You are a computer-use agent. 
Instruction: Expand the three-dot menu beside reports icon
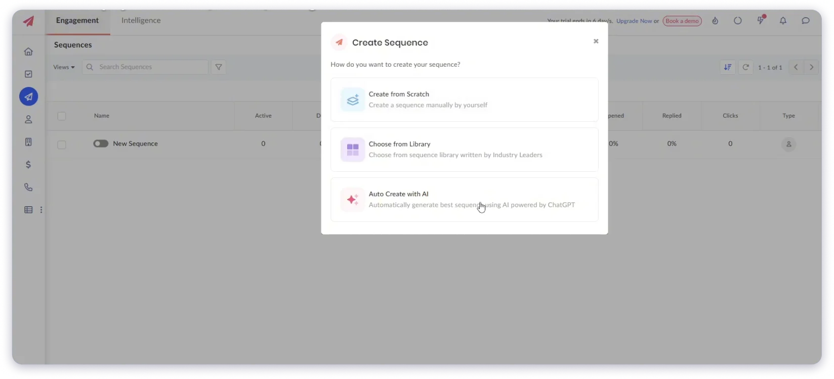click(x=41, y=210)
